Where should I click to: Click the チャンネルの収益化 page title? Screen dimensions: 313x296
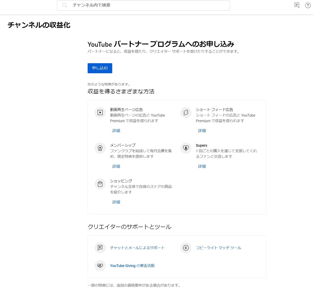(x=39, y=25)
